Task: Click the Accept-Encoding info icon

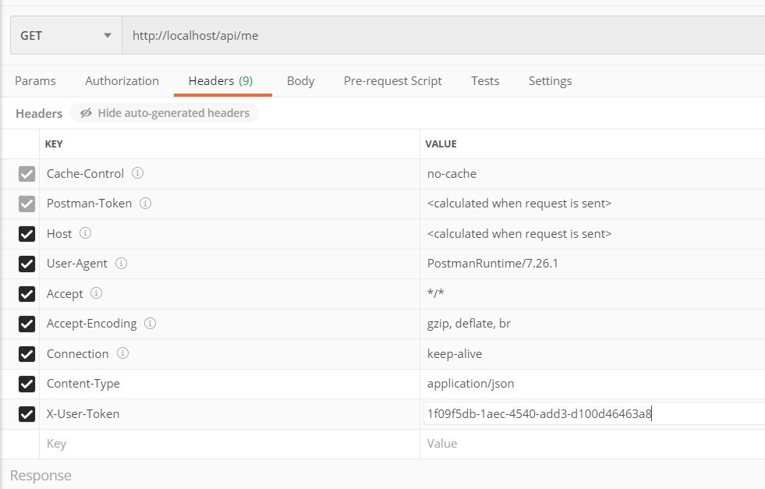Action: [151, 323]
